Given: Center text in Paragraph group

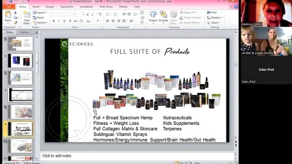Looking at the screenshot, I should 113,21.
